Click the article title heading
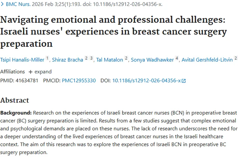 coord(113,32)
